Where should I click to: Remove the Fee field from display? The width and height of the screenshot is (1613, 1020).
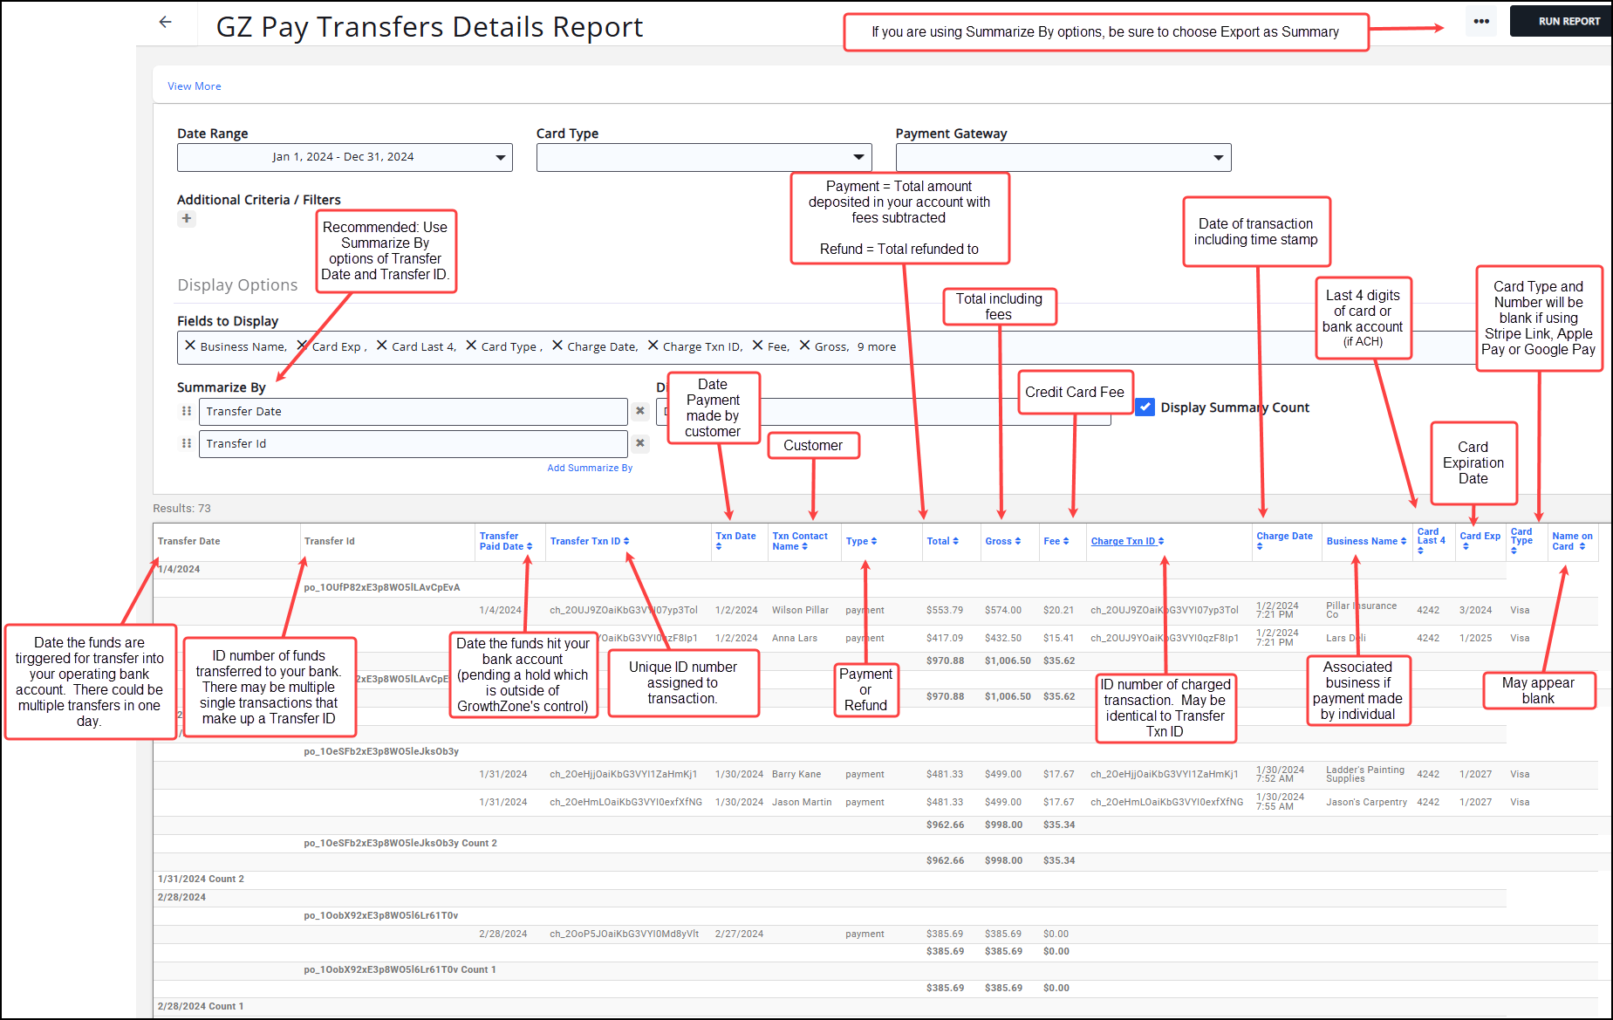tap(757, 346)
